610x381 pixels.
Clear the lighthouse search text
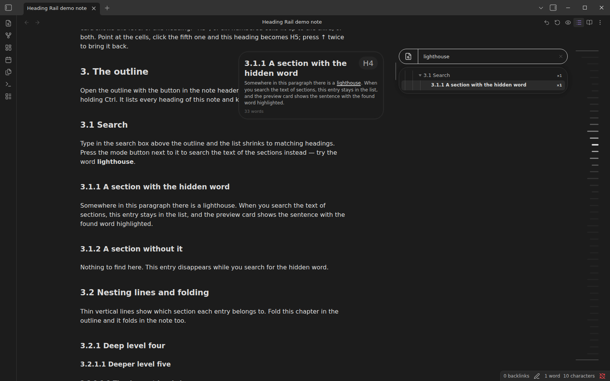pyautogui.click(x=561, y=56)
